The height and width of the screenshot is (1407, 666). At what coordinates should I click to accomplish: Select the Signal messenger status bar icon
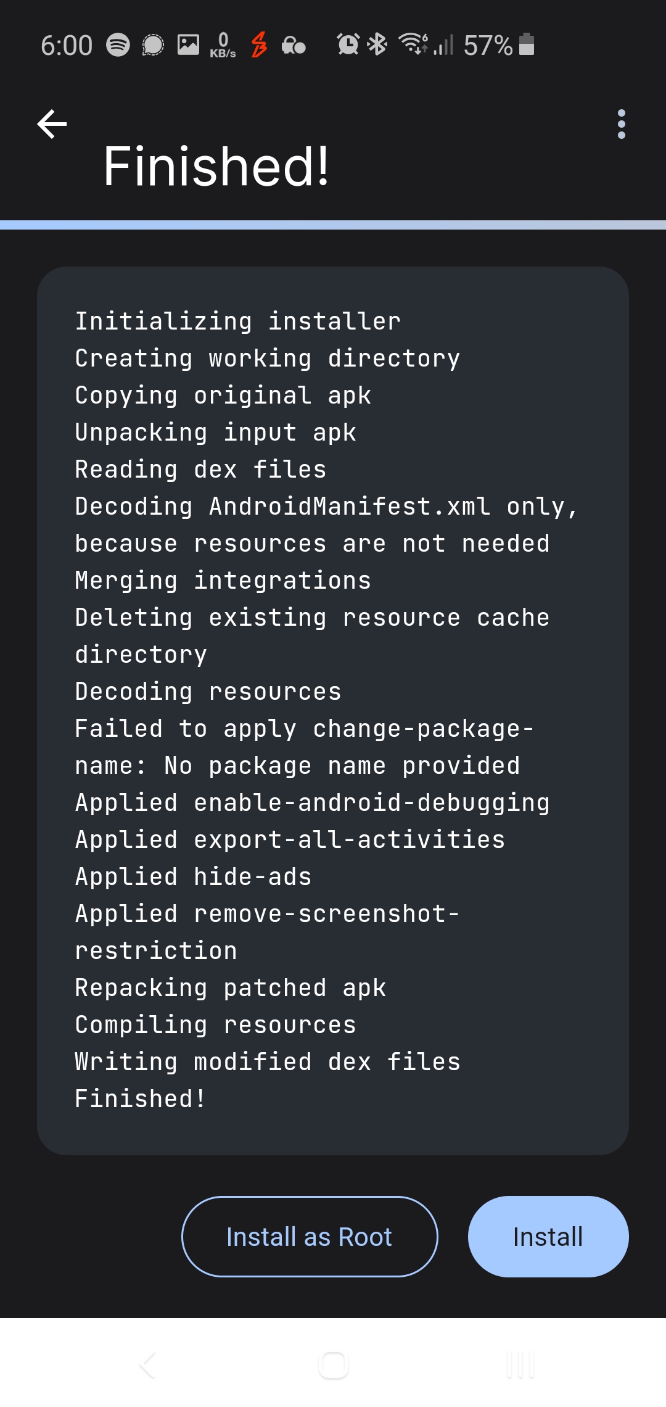click(x=152, y=44)
